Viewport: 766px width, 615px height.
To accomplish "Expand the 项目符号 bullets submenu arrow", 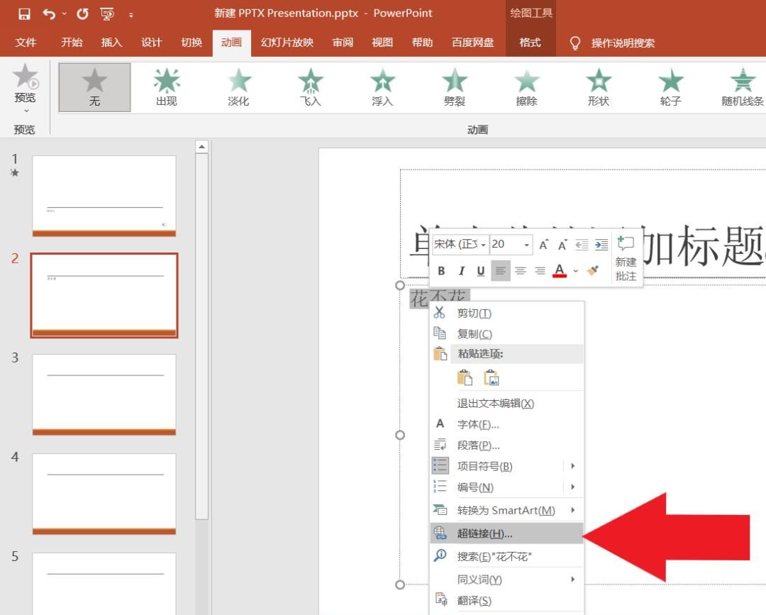I will coord(572,466).
